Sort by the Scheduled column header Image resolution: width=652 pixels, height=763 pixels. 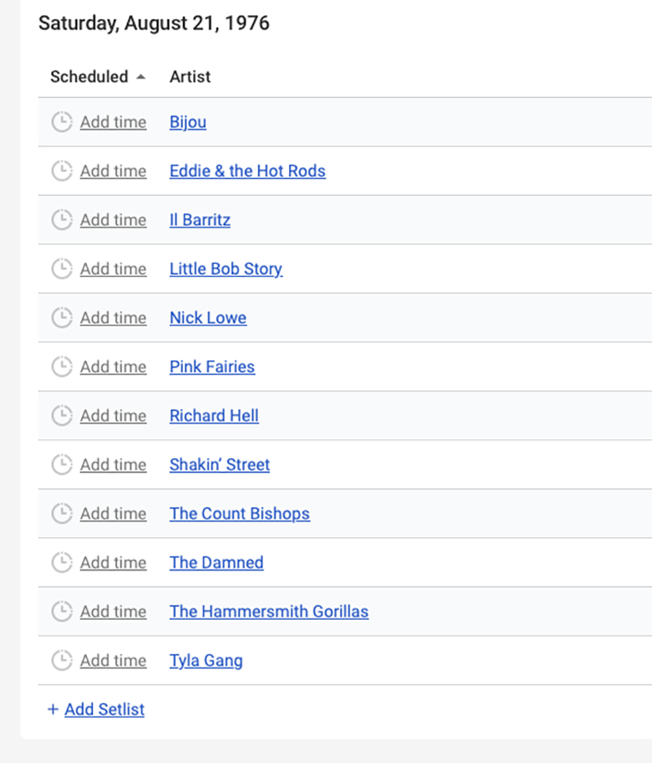point(89,76)
